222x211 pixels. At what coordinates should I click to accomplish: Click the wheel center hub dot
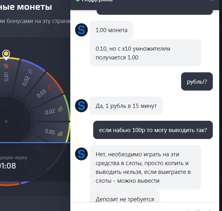pyautogui.click(x=6, y=121)
